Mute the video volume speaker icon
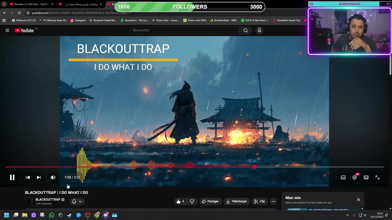Screen dimensions: 392x220 pos(53,178)
